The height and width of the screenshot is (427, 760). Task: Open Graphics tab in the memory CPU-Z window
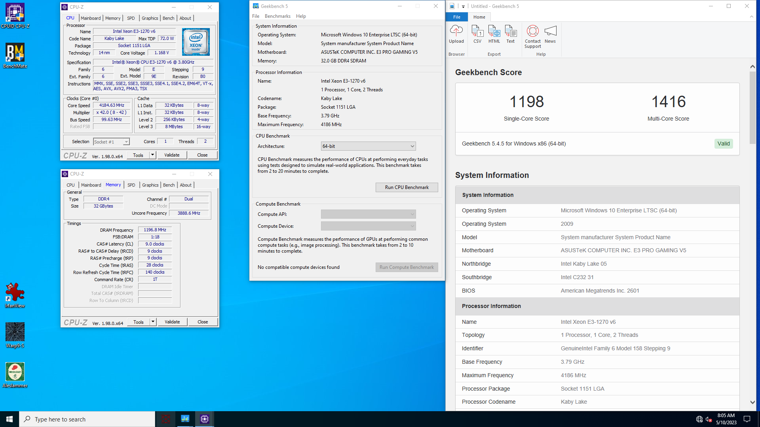tap(150, 185)
